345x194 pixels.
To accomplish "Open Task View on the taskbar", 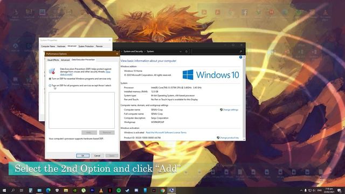I will tap(22, 190).
